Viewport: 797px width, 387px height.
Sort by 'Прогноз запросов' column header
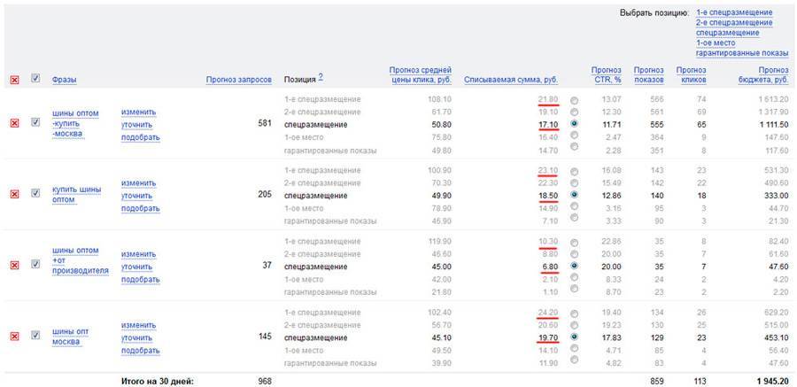point(239,80)
